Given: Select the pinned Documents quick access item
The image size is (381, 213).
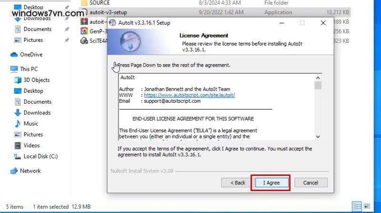Looking at the screenshot, I should click(38, 29).
